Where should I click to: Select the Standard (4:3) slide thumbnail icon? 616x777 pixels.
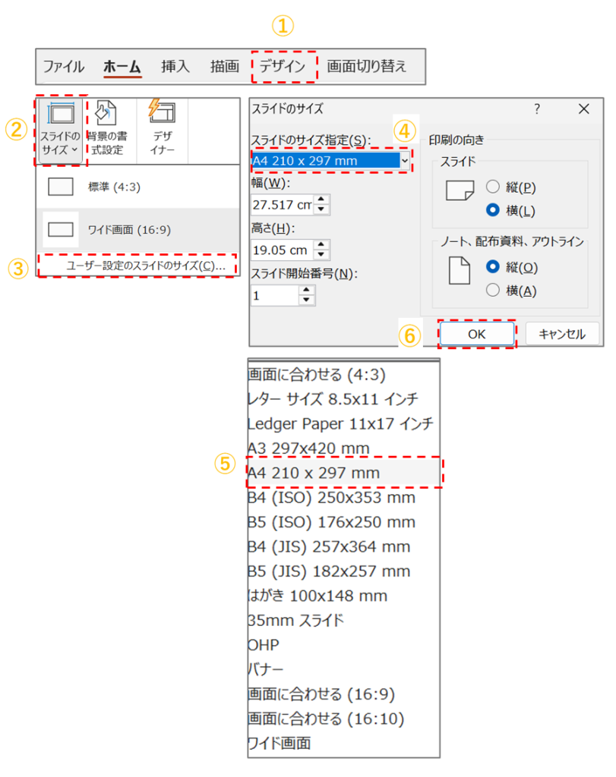pyautogui.click(x=61, y=187)
